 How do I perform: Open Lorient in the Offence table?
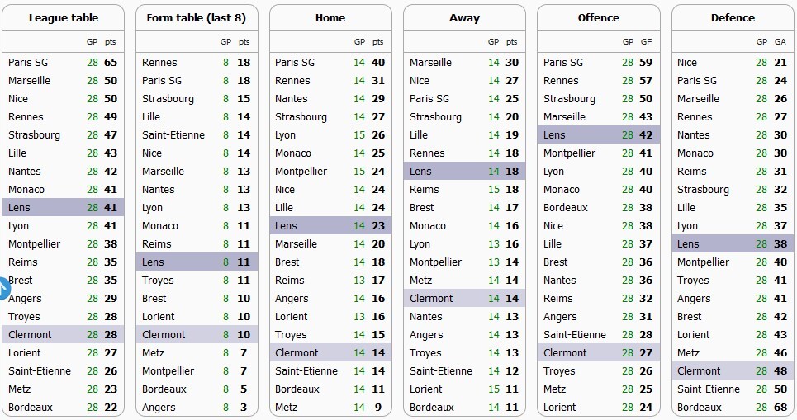coord(560,407)
